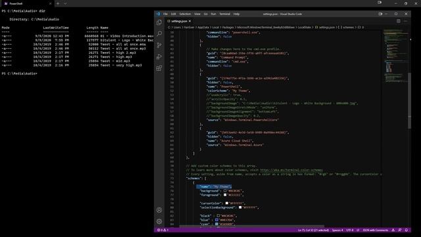The width and height of the screenshot is (421, 237).
Task: Open the notifications bell in status bar
Action: coord(407,230)
